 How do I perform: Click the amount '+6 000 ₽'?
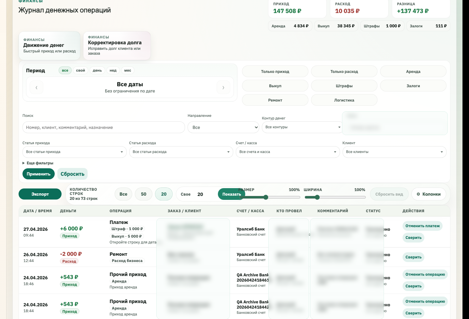pos(71,229)
